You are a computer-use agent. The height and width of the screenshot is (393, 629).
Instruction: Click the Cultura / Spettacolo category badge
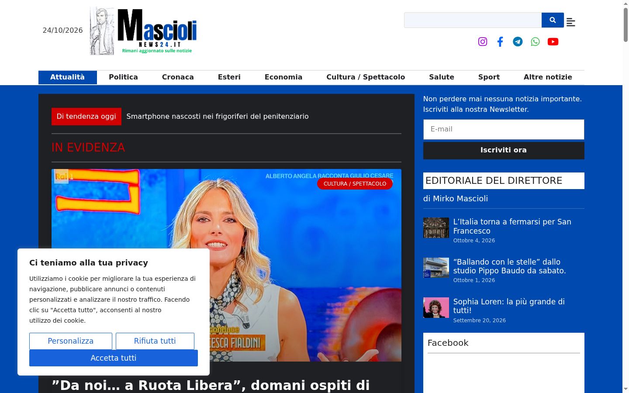(355, 184)
